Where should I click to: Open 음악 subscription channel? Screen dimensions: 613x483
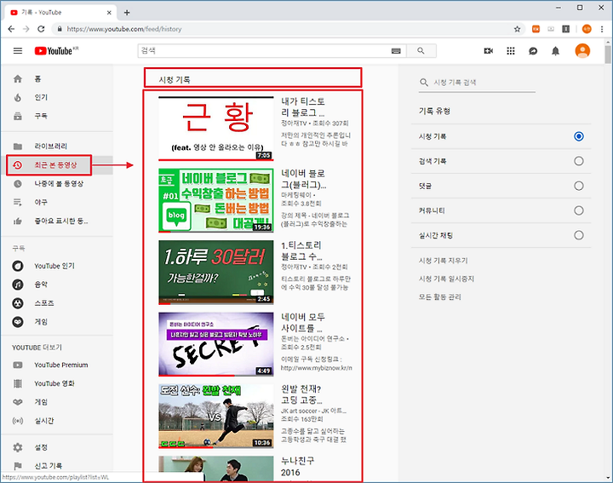(57, 285)
